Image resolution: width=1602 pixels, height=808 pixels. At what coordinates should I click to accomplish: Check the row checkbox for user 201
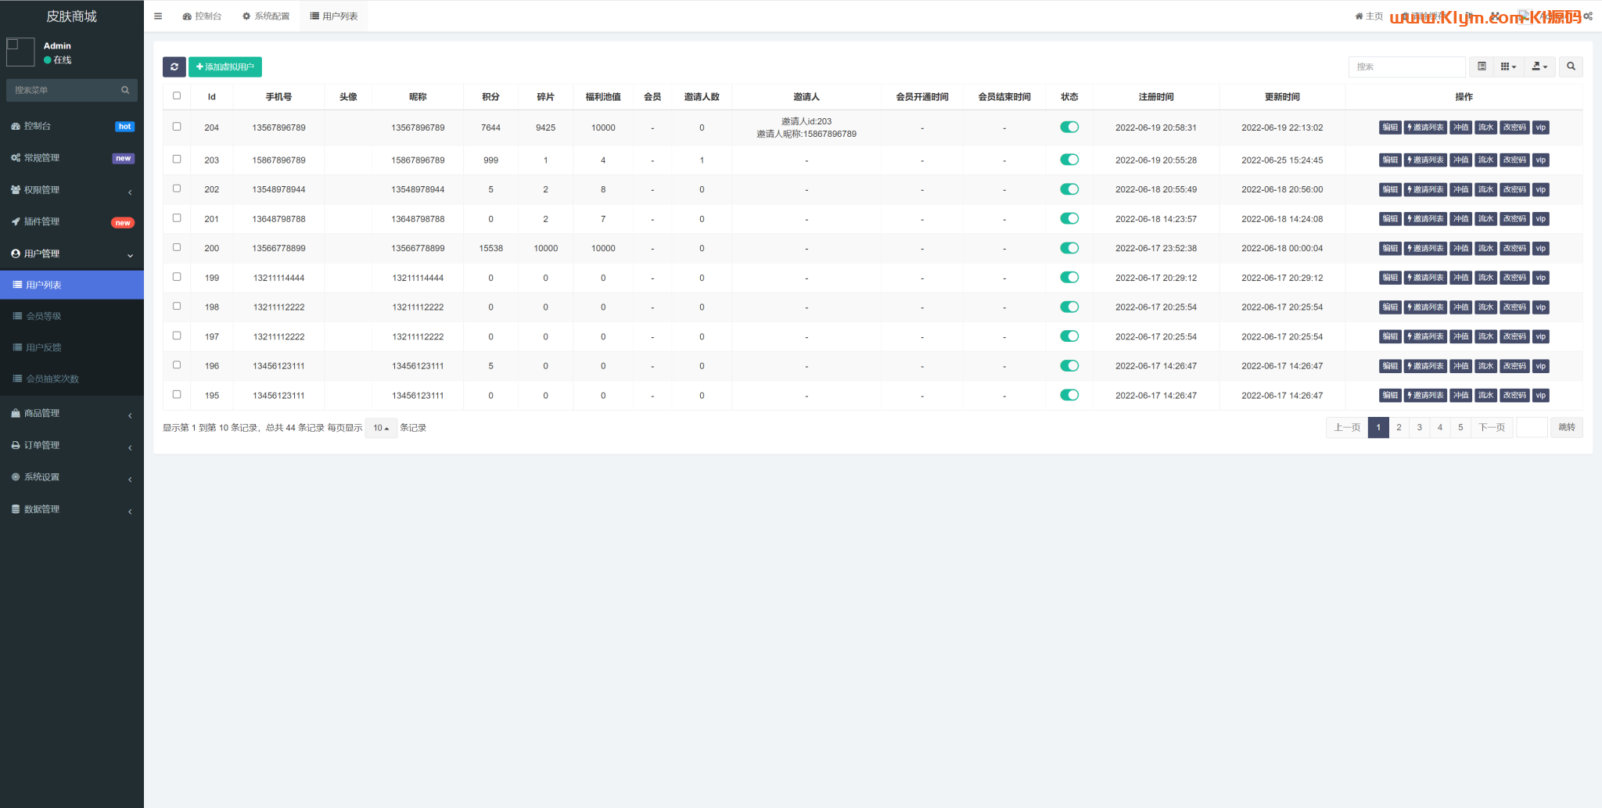coord(177,218)
